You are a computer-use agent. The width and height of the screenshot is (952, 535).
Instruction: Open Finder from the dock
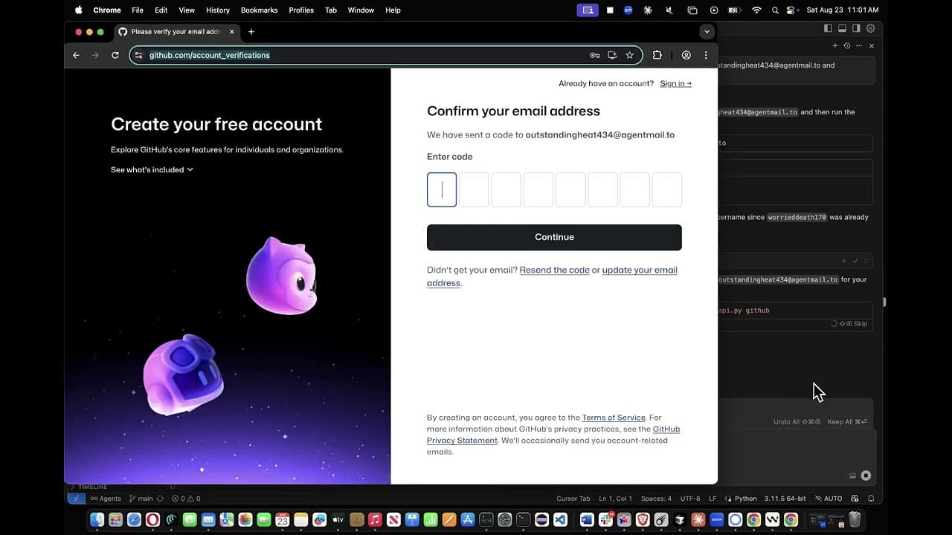click(x=97, y=520)
